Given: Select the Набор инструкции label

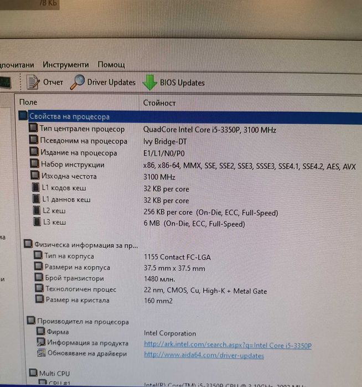Looking at the screenshot, I should pyautogui.click(x=73, y=164).
